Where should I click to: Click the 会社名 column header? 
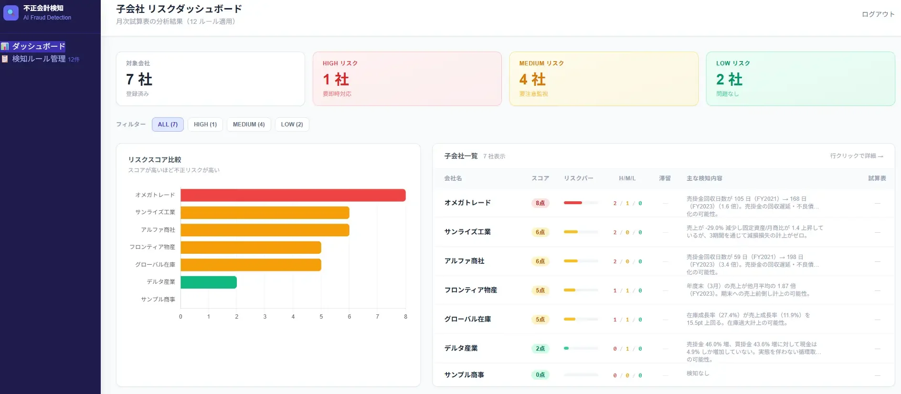pyautogui.click(x=453, y=178)
